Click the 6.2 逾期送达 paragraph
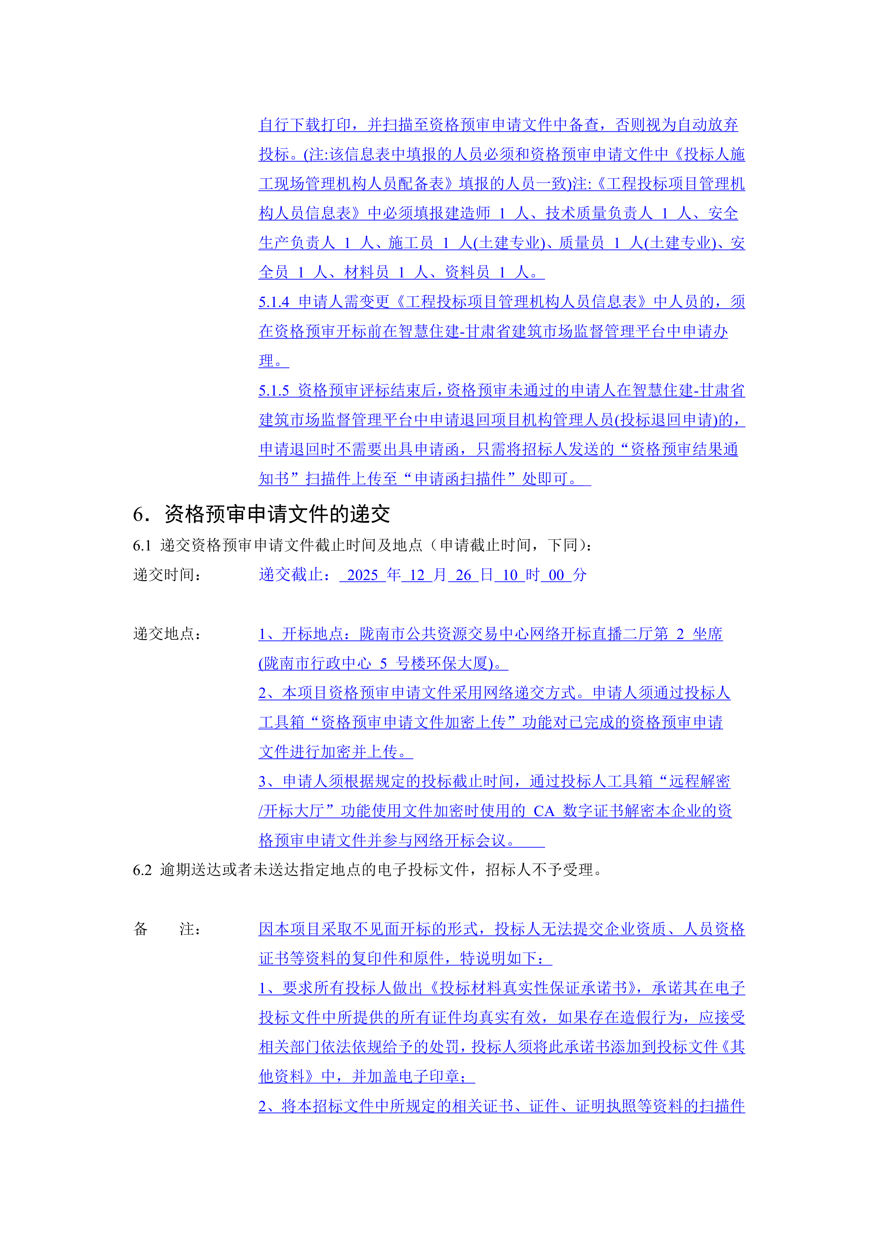This screenshot has height=1242, width=878. pyautogui.click(x=367, y=870)
